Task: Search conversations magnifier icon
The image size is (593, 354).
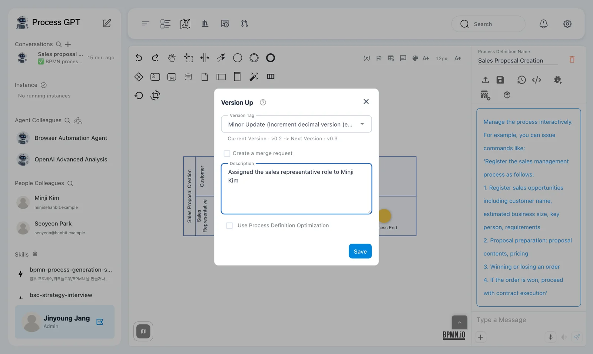Action: pyautogui.click(x=59, y=44)
